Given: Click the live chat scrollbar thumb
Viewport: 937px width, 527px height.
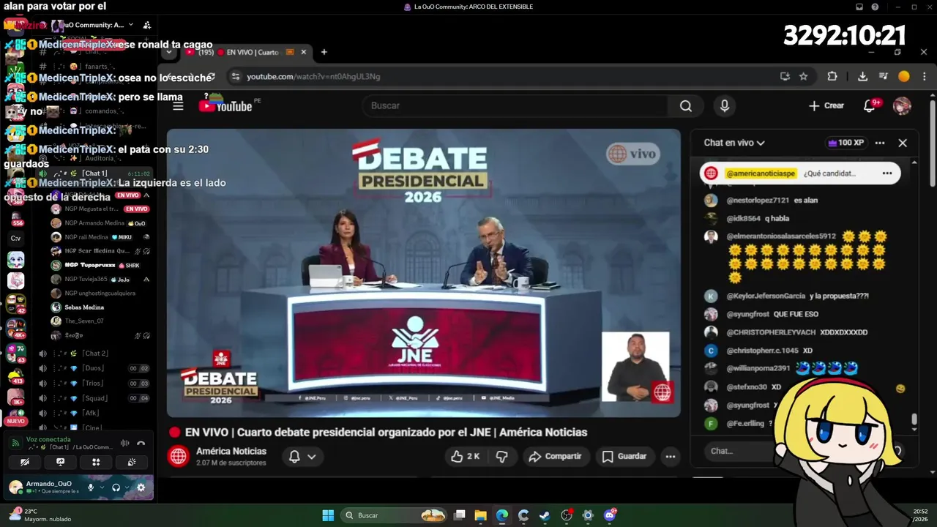Looking at the screenshot, I should [914, 420].
